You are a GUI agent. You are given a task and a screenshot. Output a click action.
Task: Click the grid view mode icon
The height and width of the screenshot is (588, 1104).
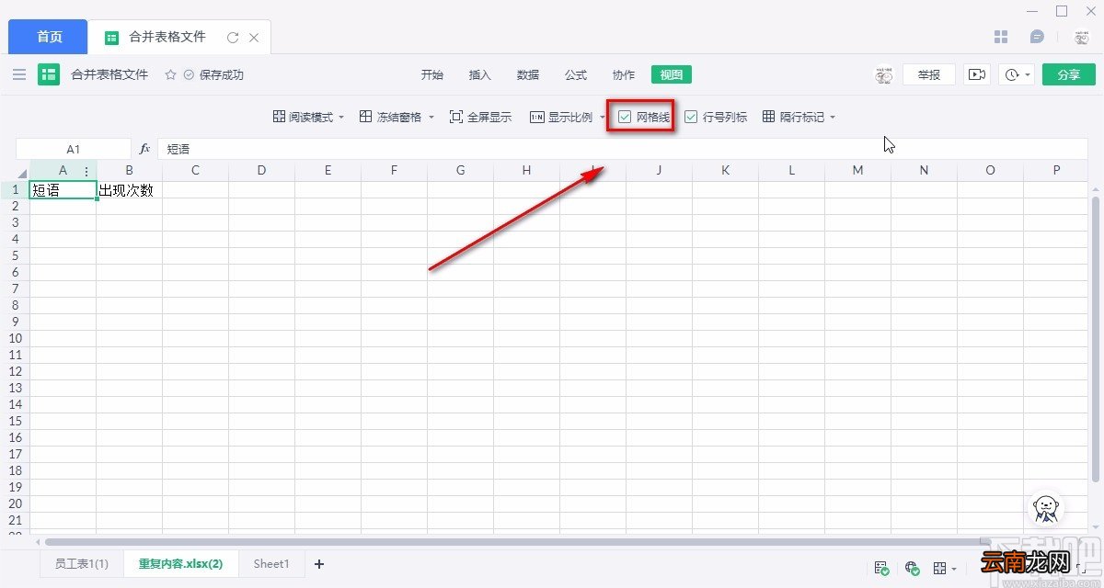tap(939, 568)
